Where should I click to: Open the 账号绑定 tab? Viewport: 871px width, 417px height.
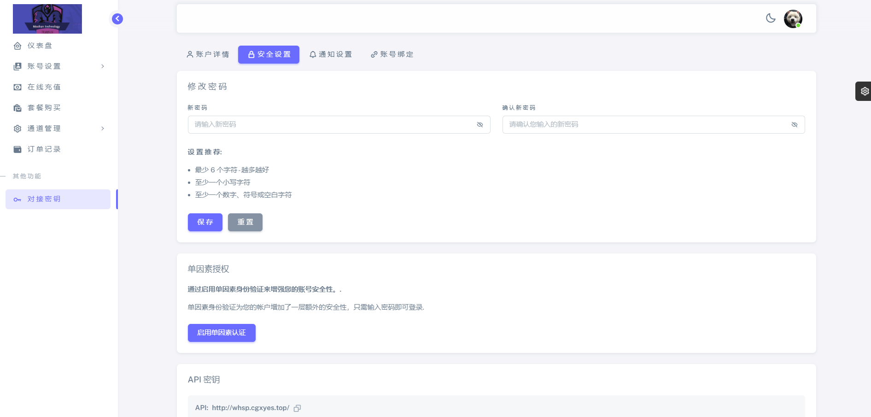point(392,54)
